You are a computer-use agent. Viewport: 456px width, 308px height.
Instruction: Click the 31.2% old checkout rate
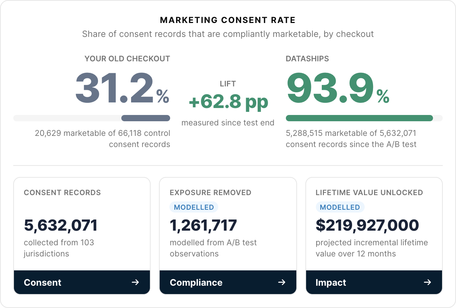coord(122,88)
